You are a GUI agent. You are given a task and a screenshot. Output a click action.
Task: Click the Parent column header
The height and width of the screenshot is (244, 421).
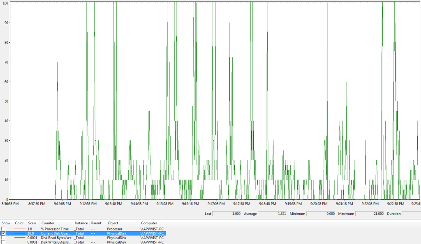(96, 223)
